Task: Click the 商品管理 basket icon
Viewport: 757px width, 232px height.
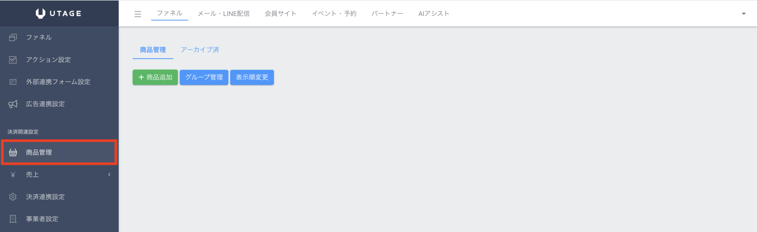Action: (13, 152)
